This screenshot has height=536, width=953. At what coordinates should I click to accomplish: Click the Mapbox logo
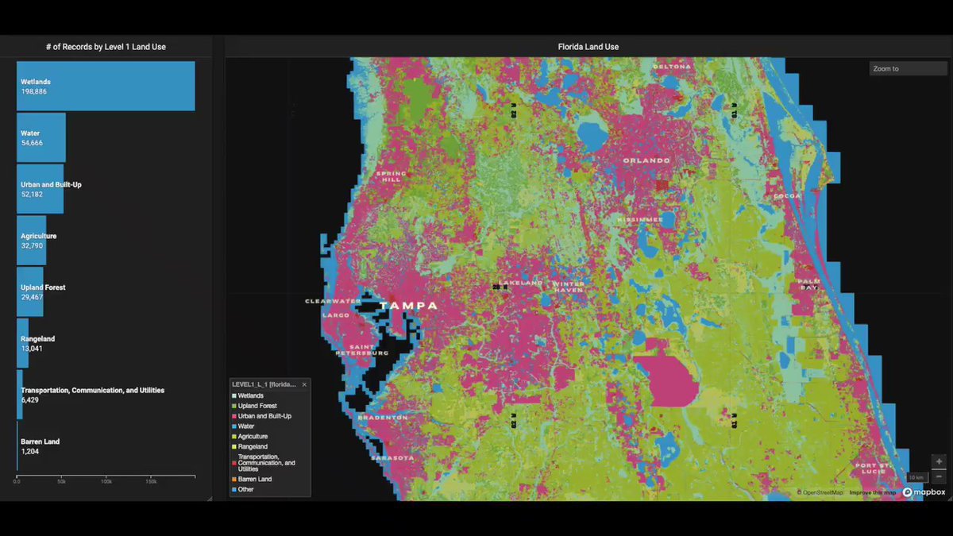pyautogui.click(x=924, y=492)
